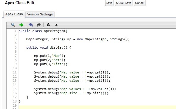The image size is (176, 109).
Task: Cancel the Apex class edit
Action: (x=140, y=3)
